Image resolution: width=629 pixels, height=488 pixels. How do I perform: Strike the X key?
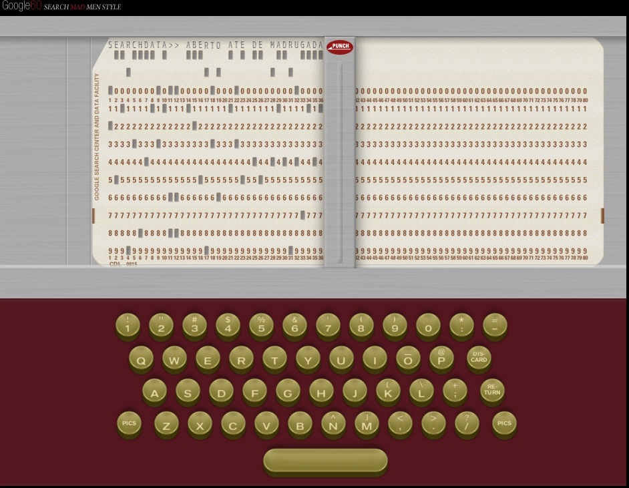point(200,424)
